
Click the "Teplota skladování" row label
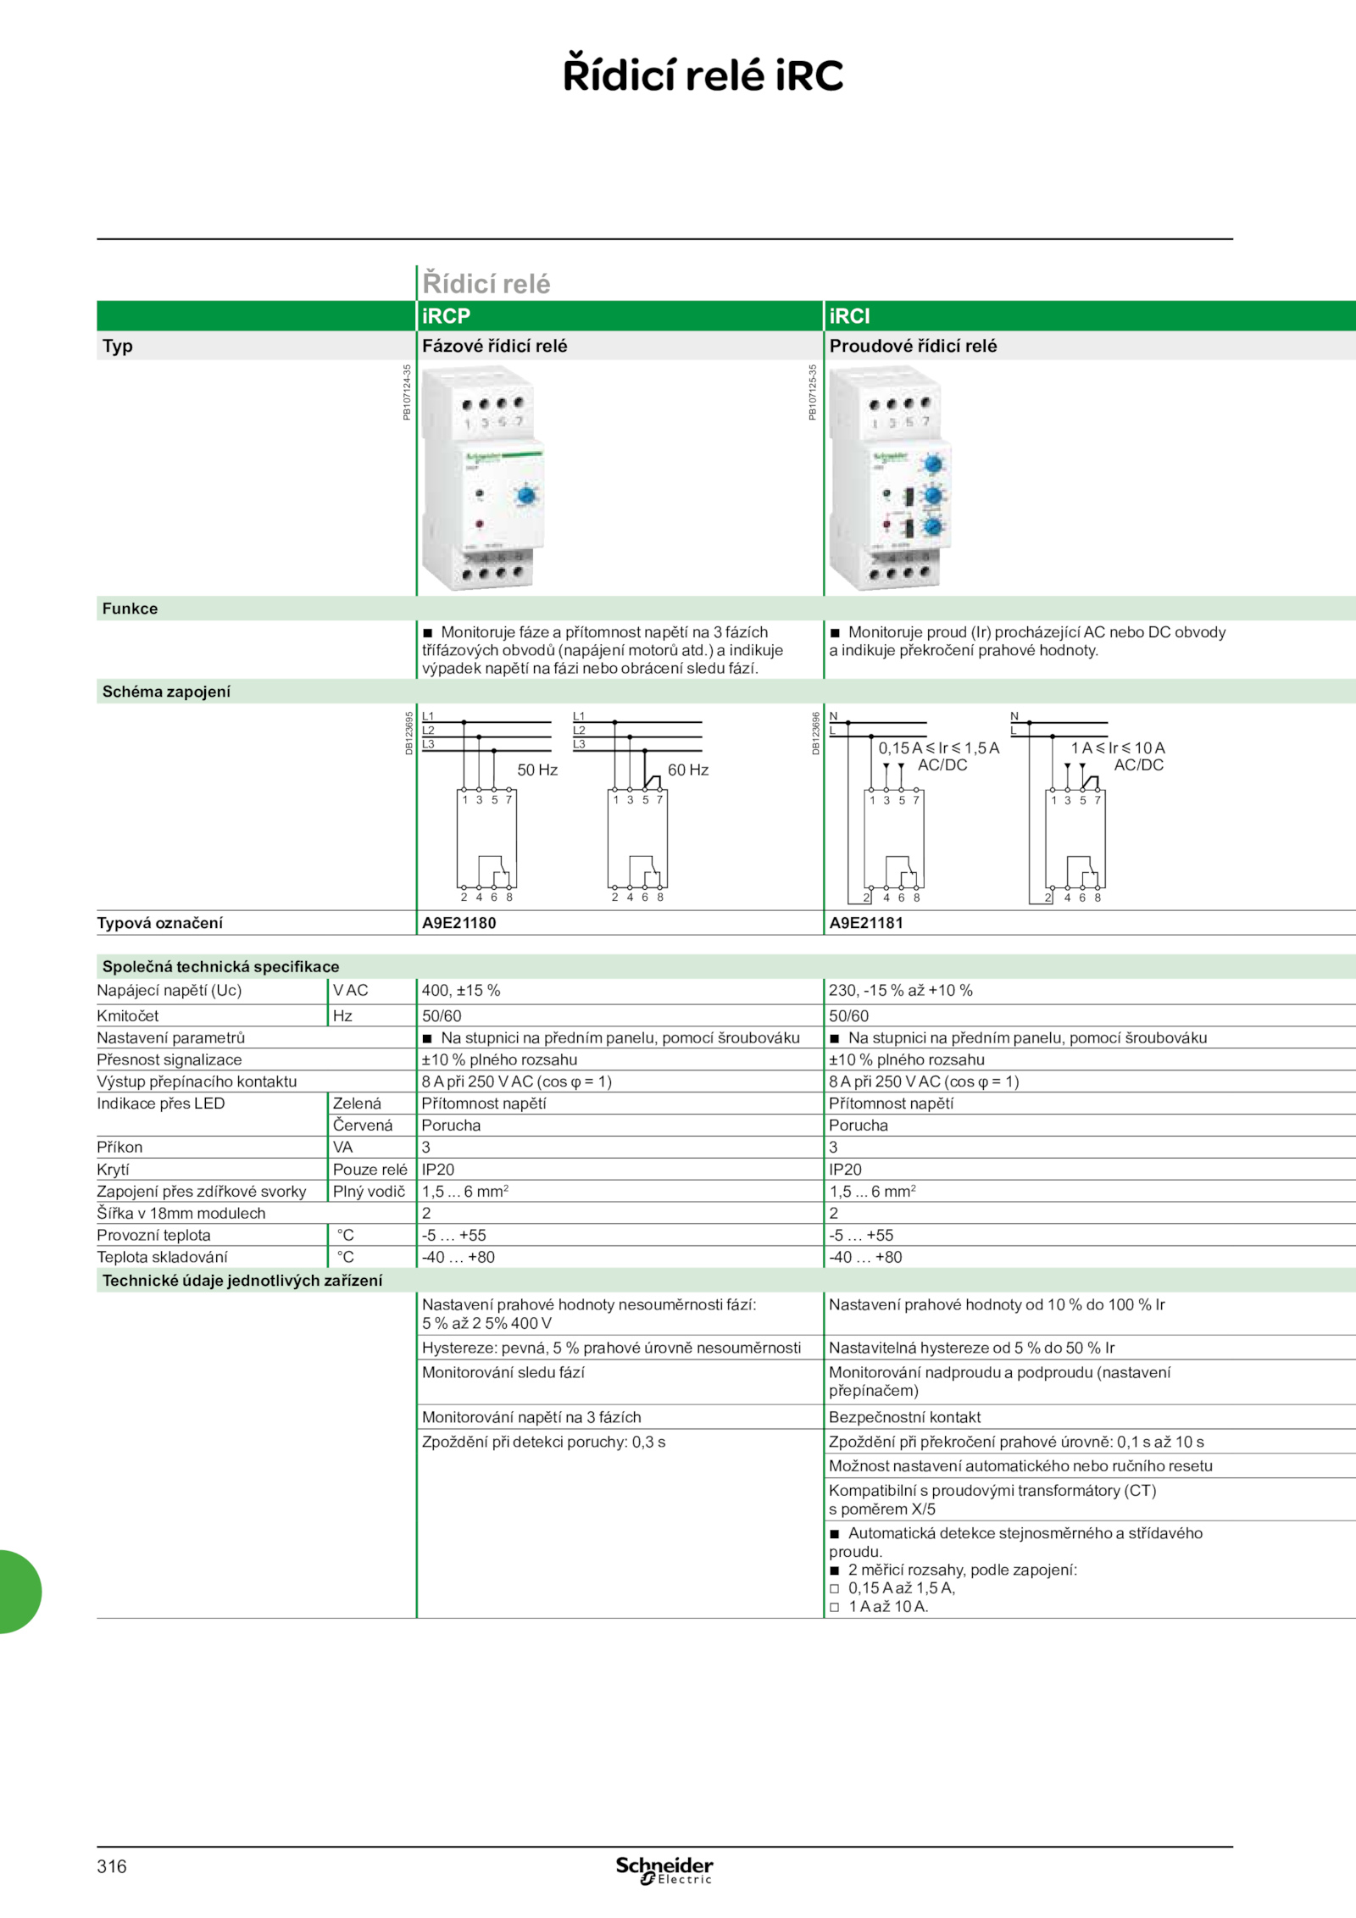coord(162,1257)
